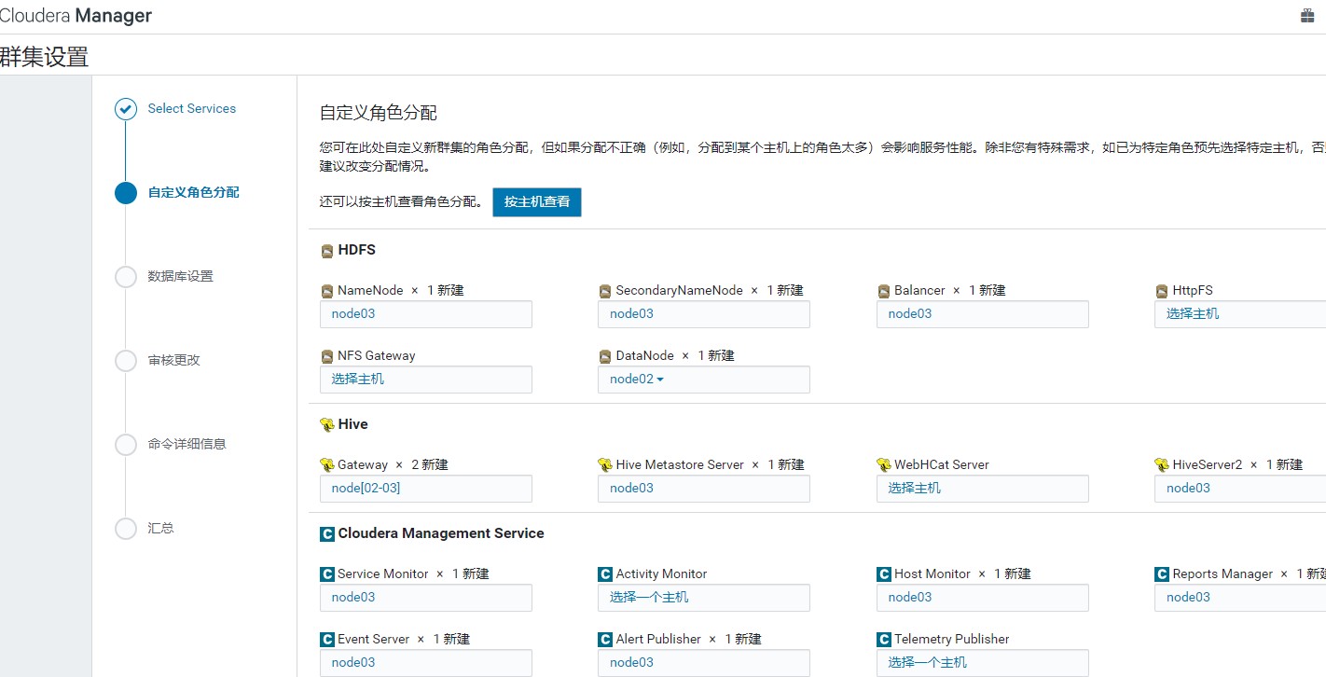Click the HDFS service section icon
This screenshot has width=1326, height=677.
click(x=326, y=251)
